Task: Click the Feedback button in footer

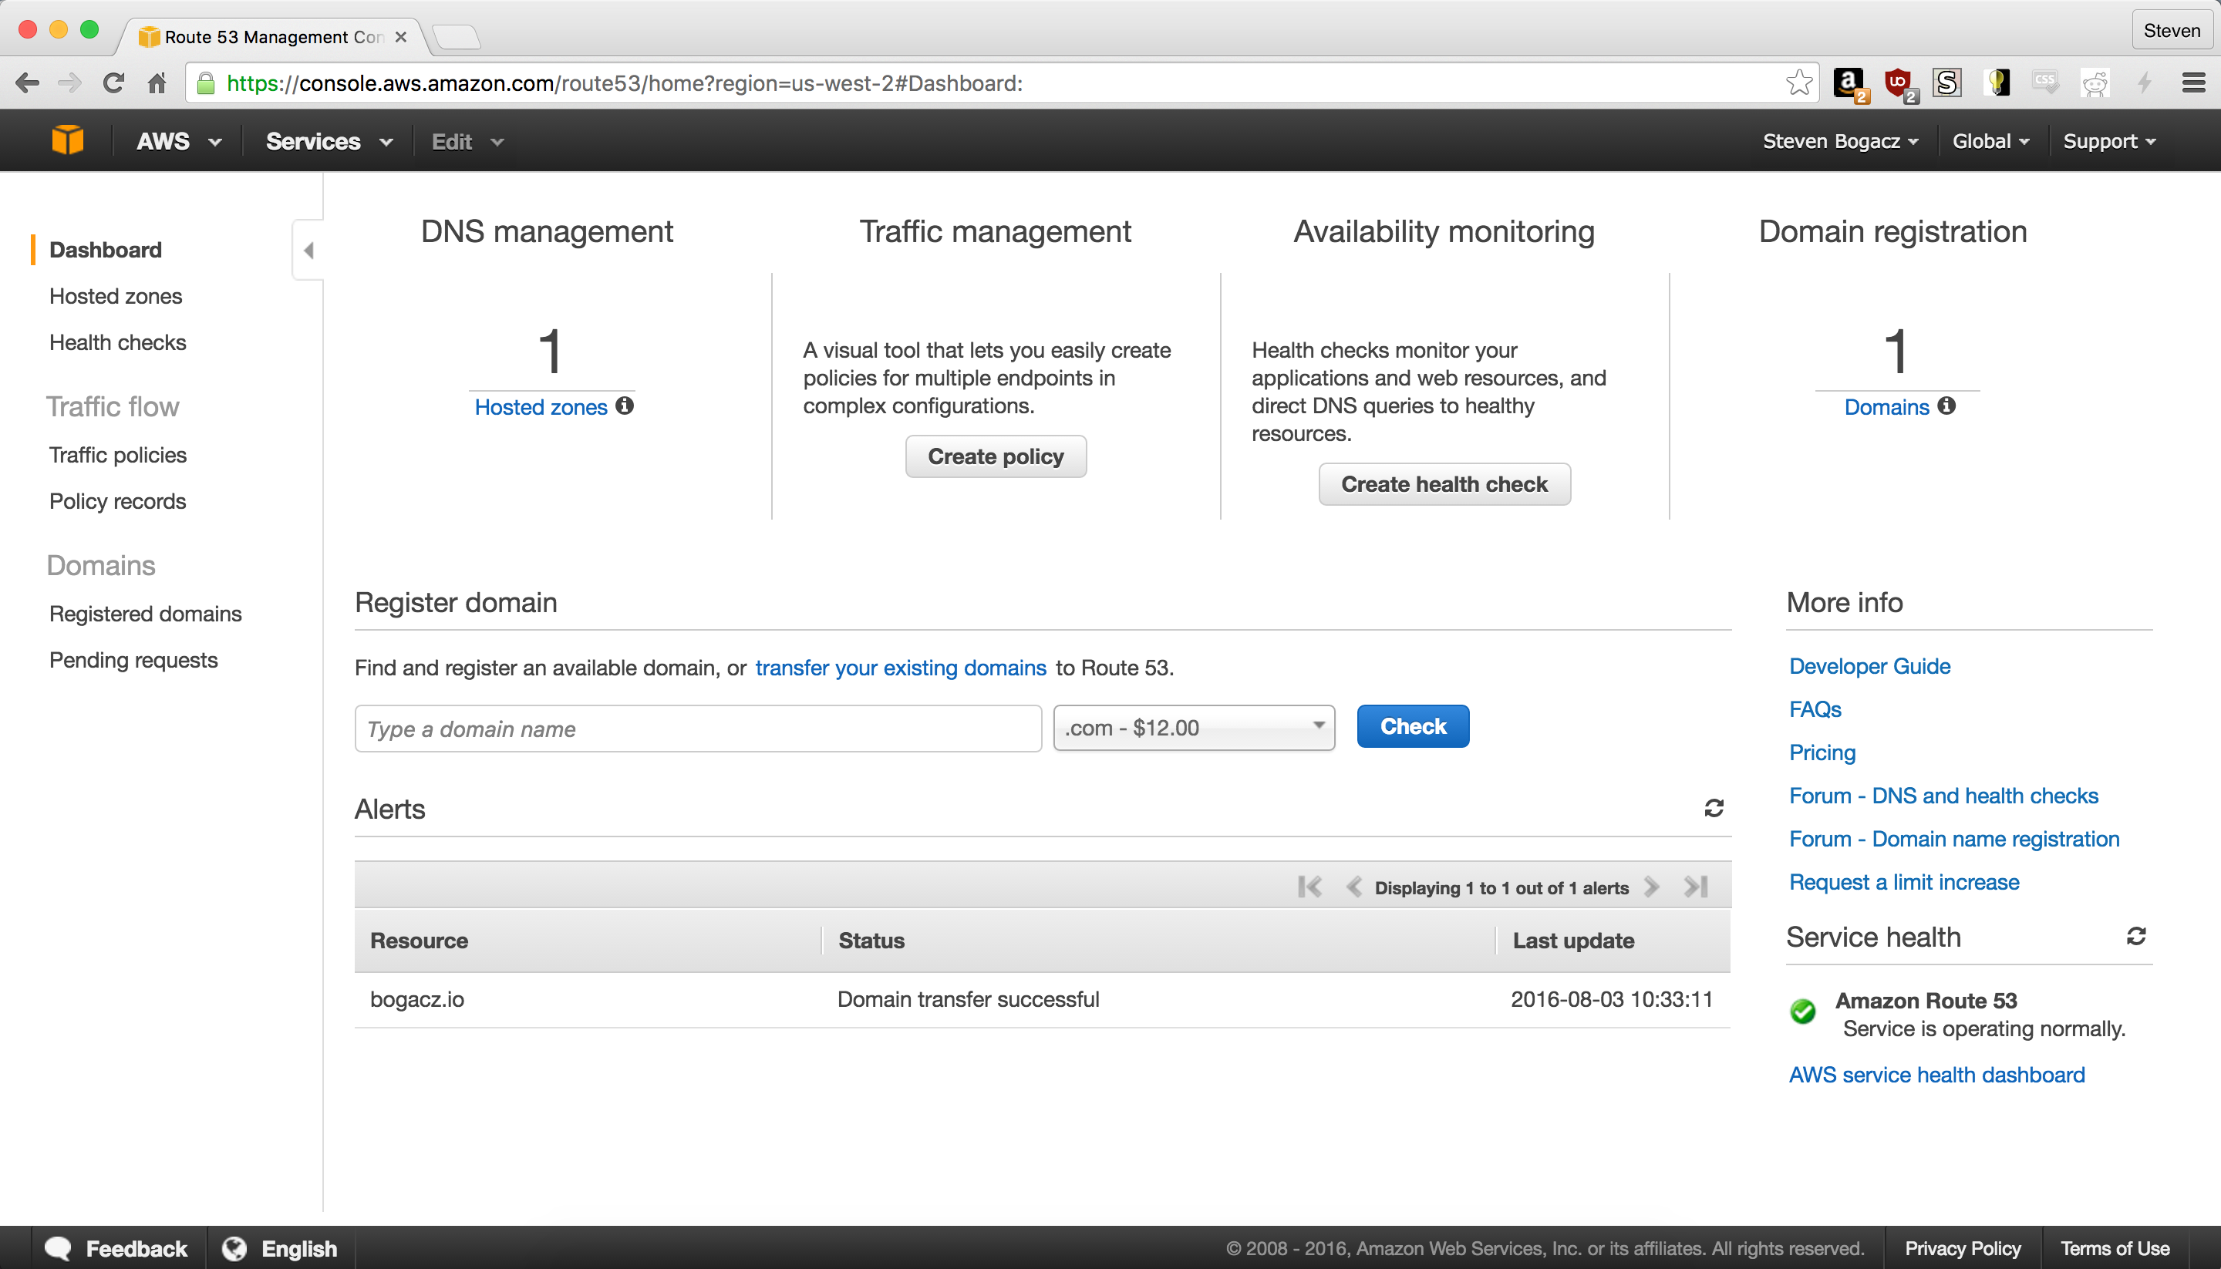Action: [118, 1248]
